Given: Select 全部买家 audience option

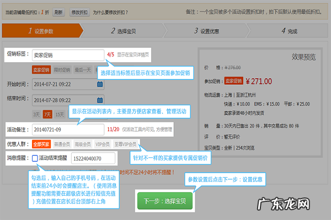Looking at the screenshot, I should (x=41, y=144).
